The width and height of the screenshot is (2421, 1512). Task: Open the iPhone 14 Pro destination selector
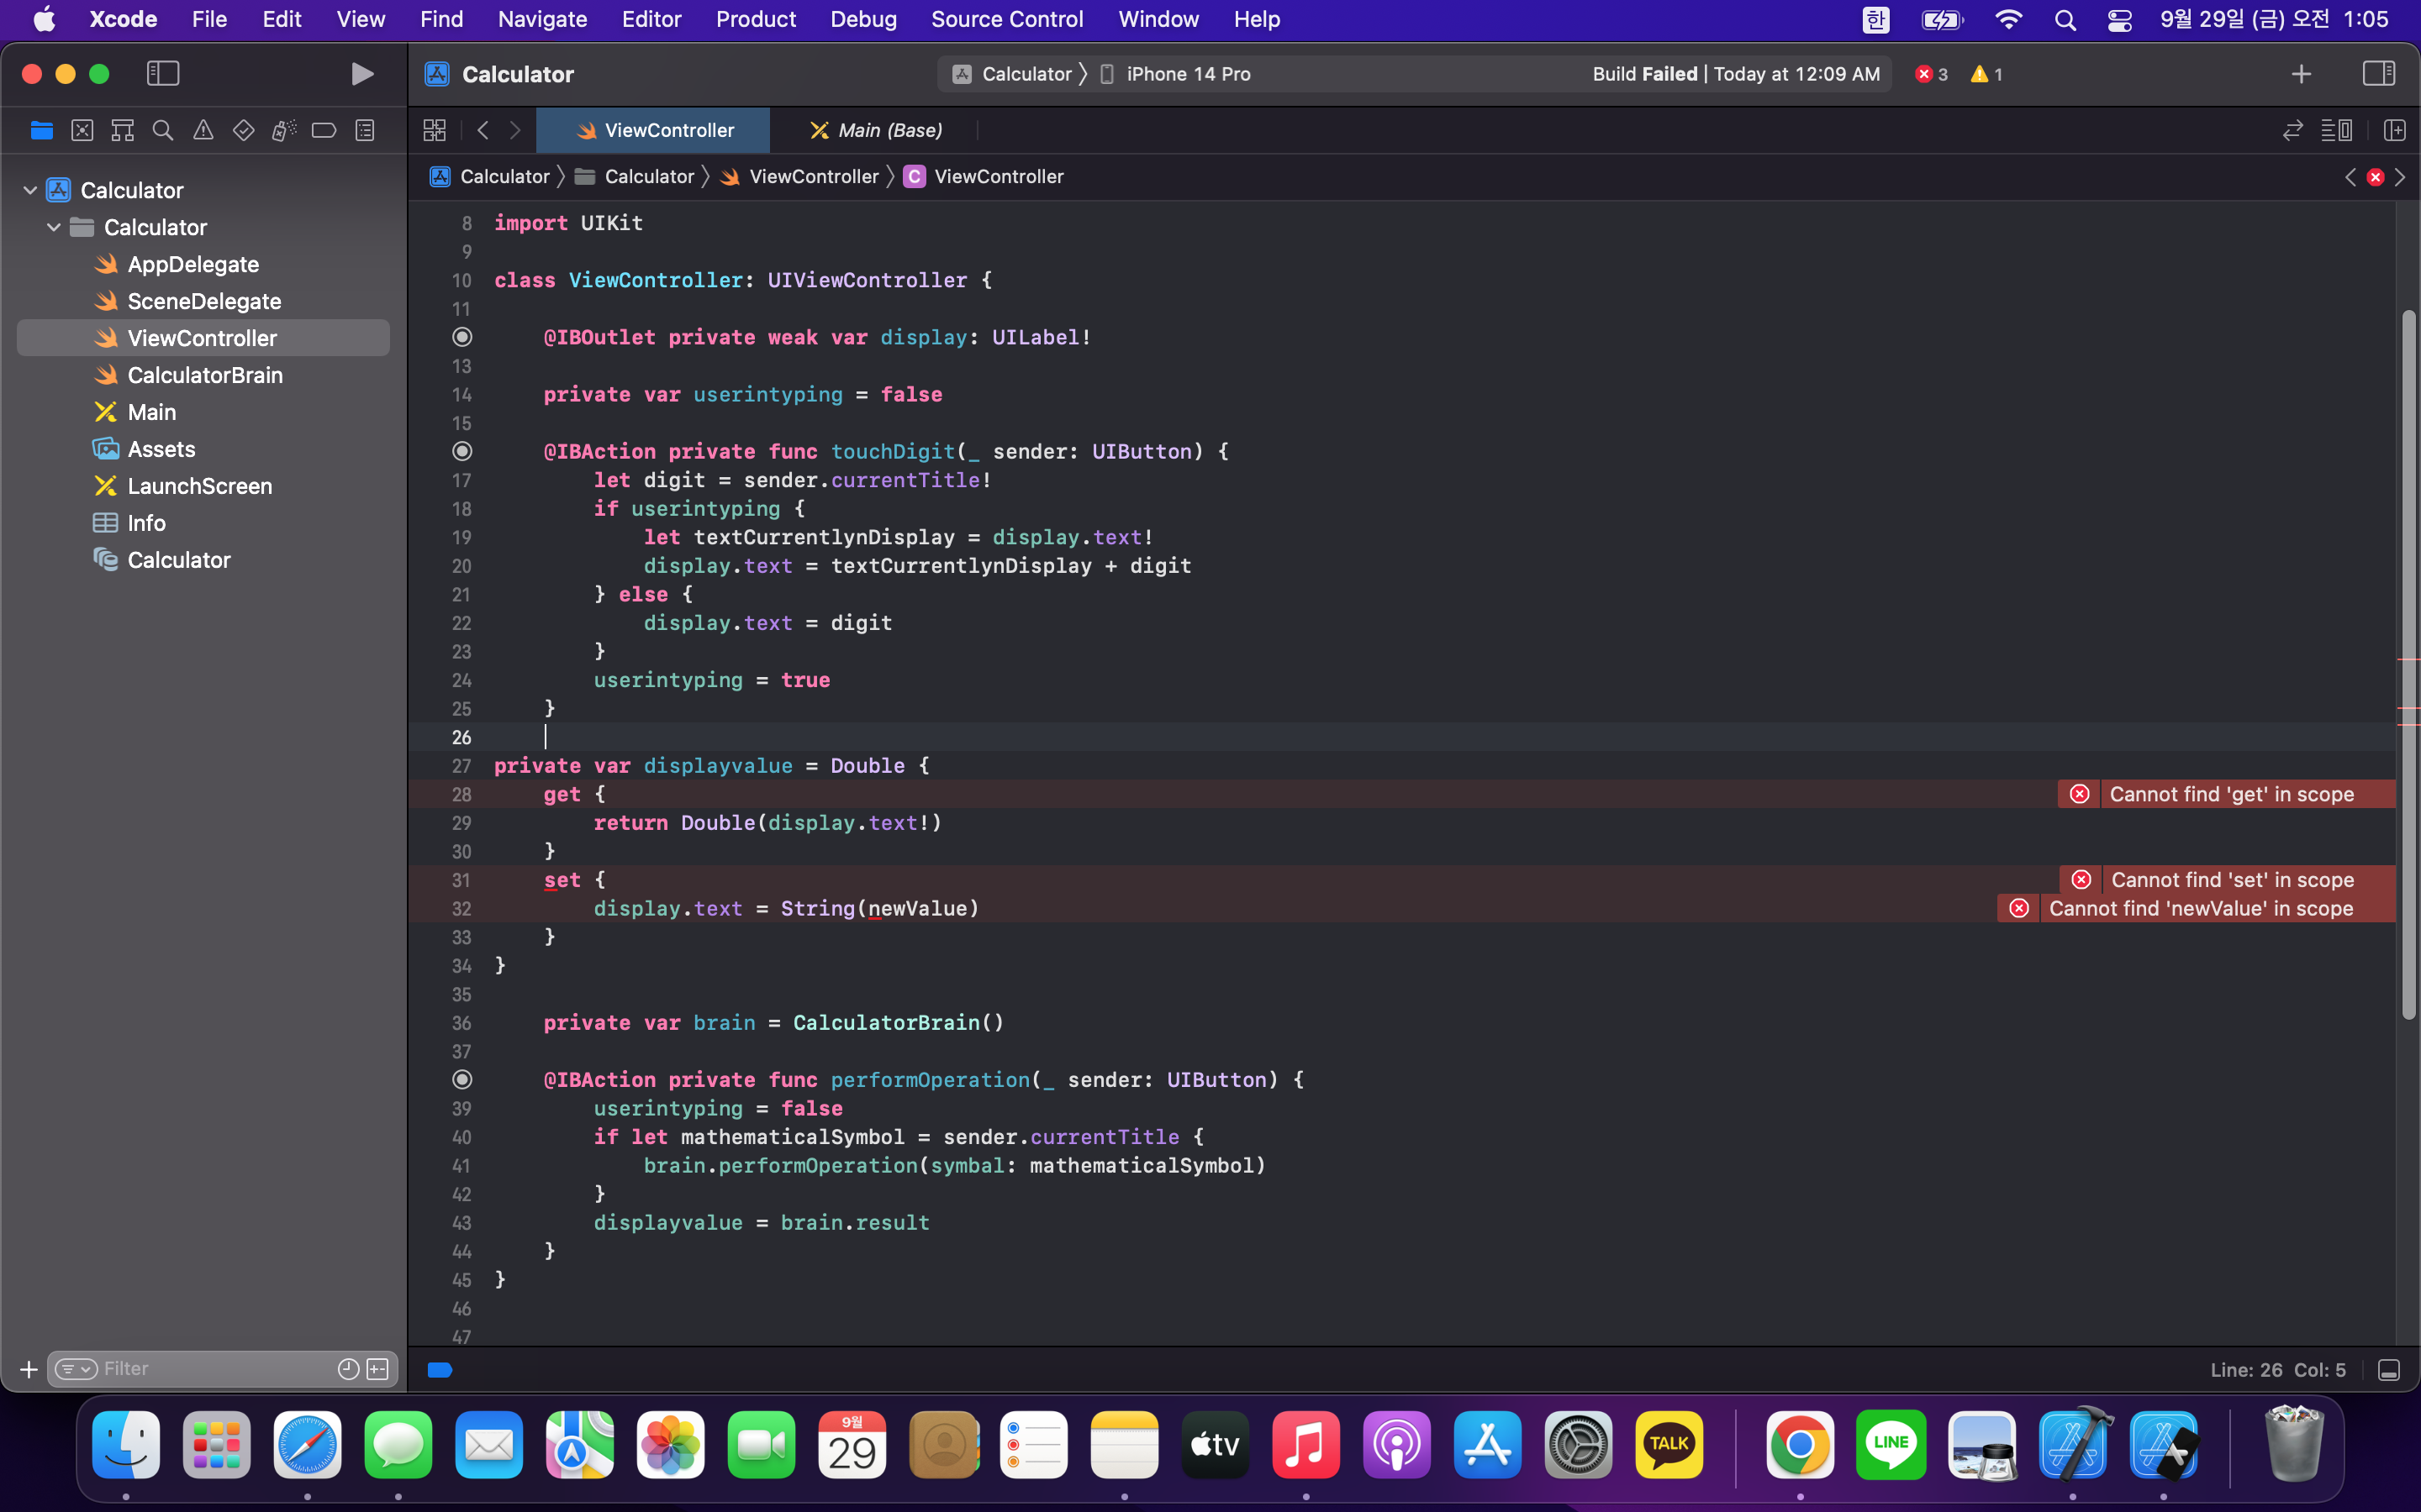point(1186,74)
